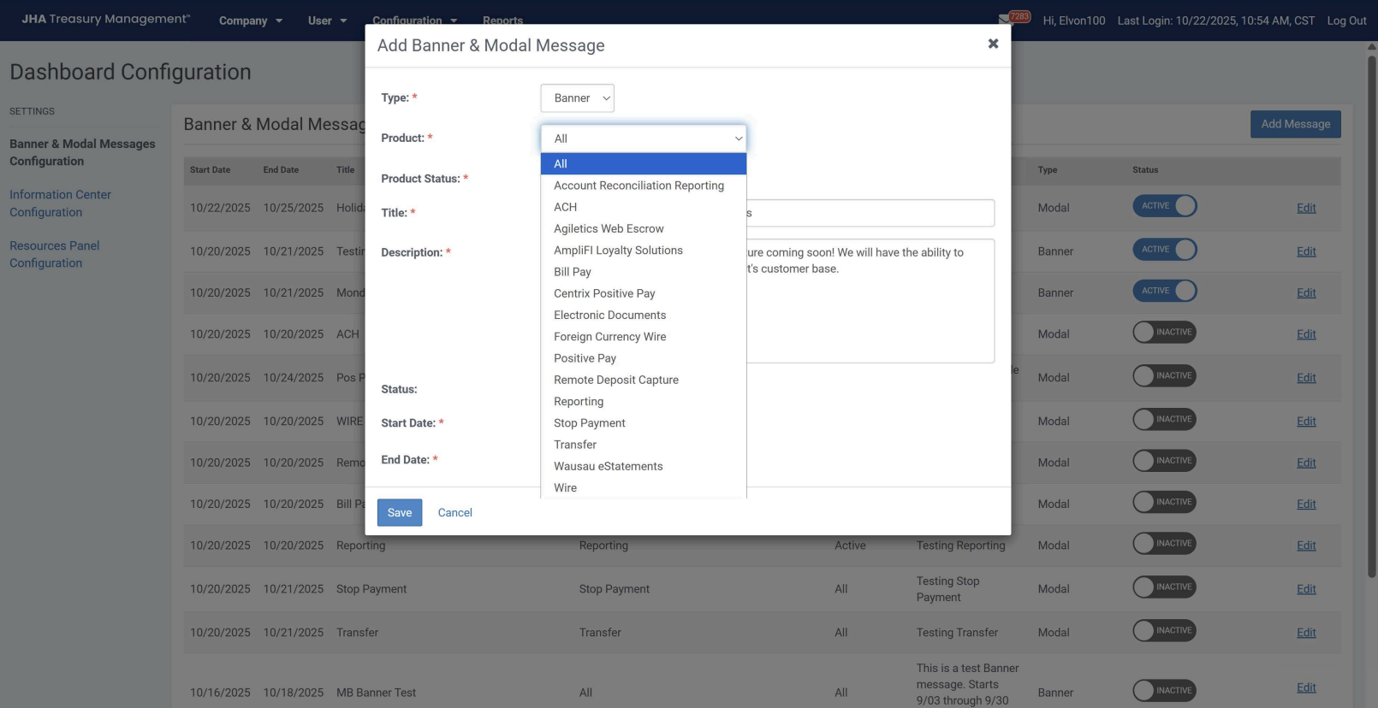
Task: Open Resources Panel Configuration link
Action: pos(54,254)
